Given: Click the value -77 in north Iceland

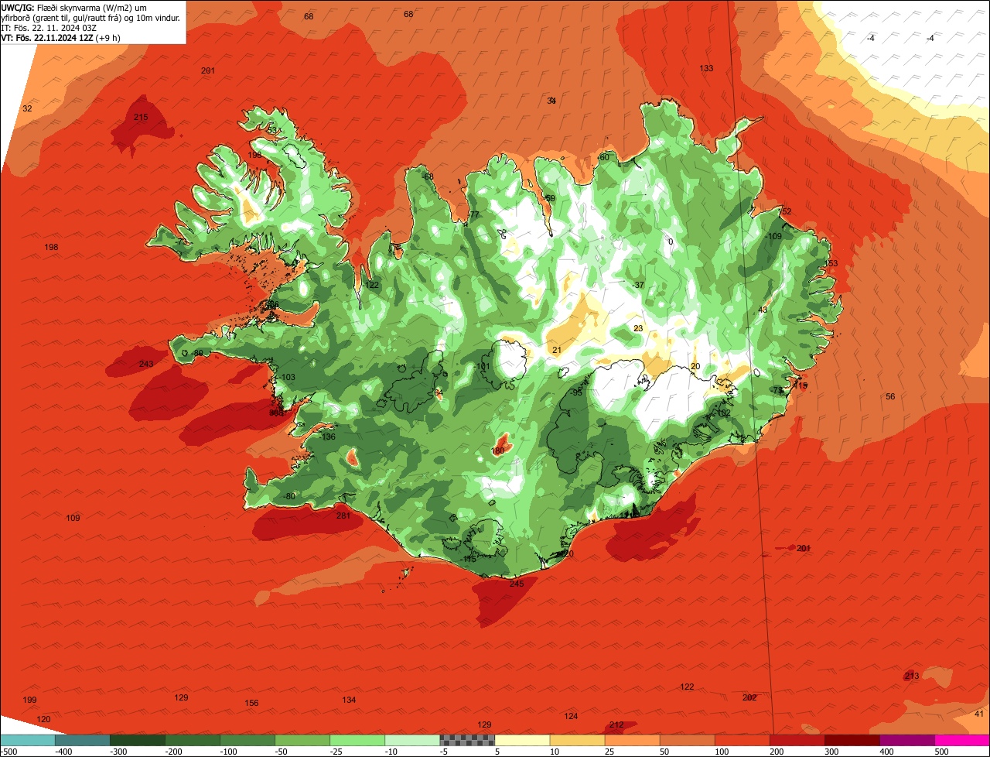Looking at the screenshot, I should pos(473,215).
